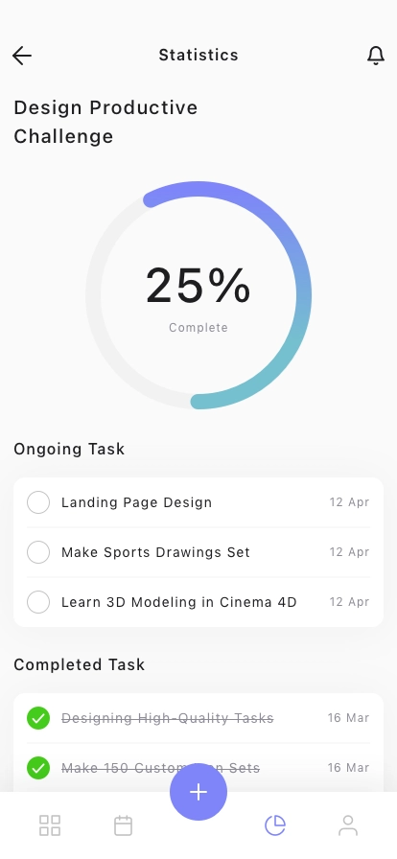Open notifications with the bell icon
The width and height of the screenshot is (397, 859).
pos(376,56)
